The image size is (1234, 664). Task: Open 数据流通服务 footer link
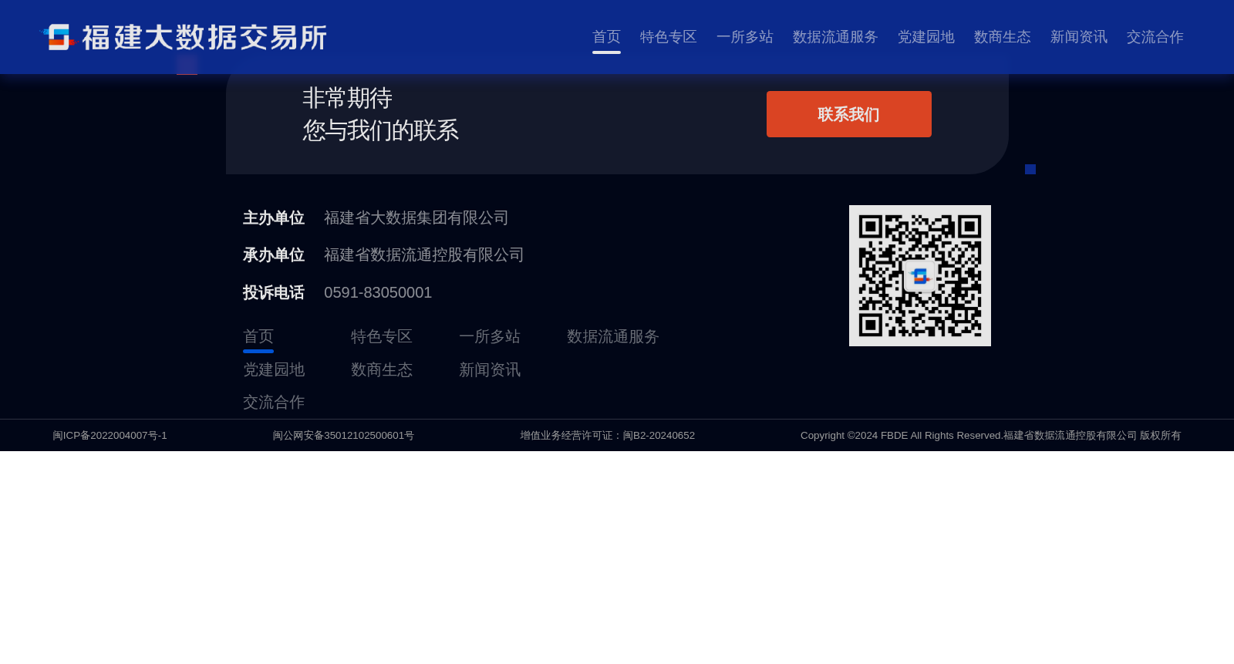click(613, 336)
